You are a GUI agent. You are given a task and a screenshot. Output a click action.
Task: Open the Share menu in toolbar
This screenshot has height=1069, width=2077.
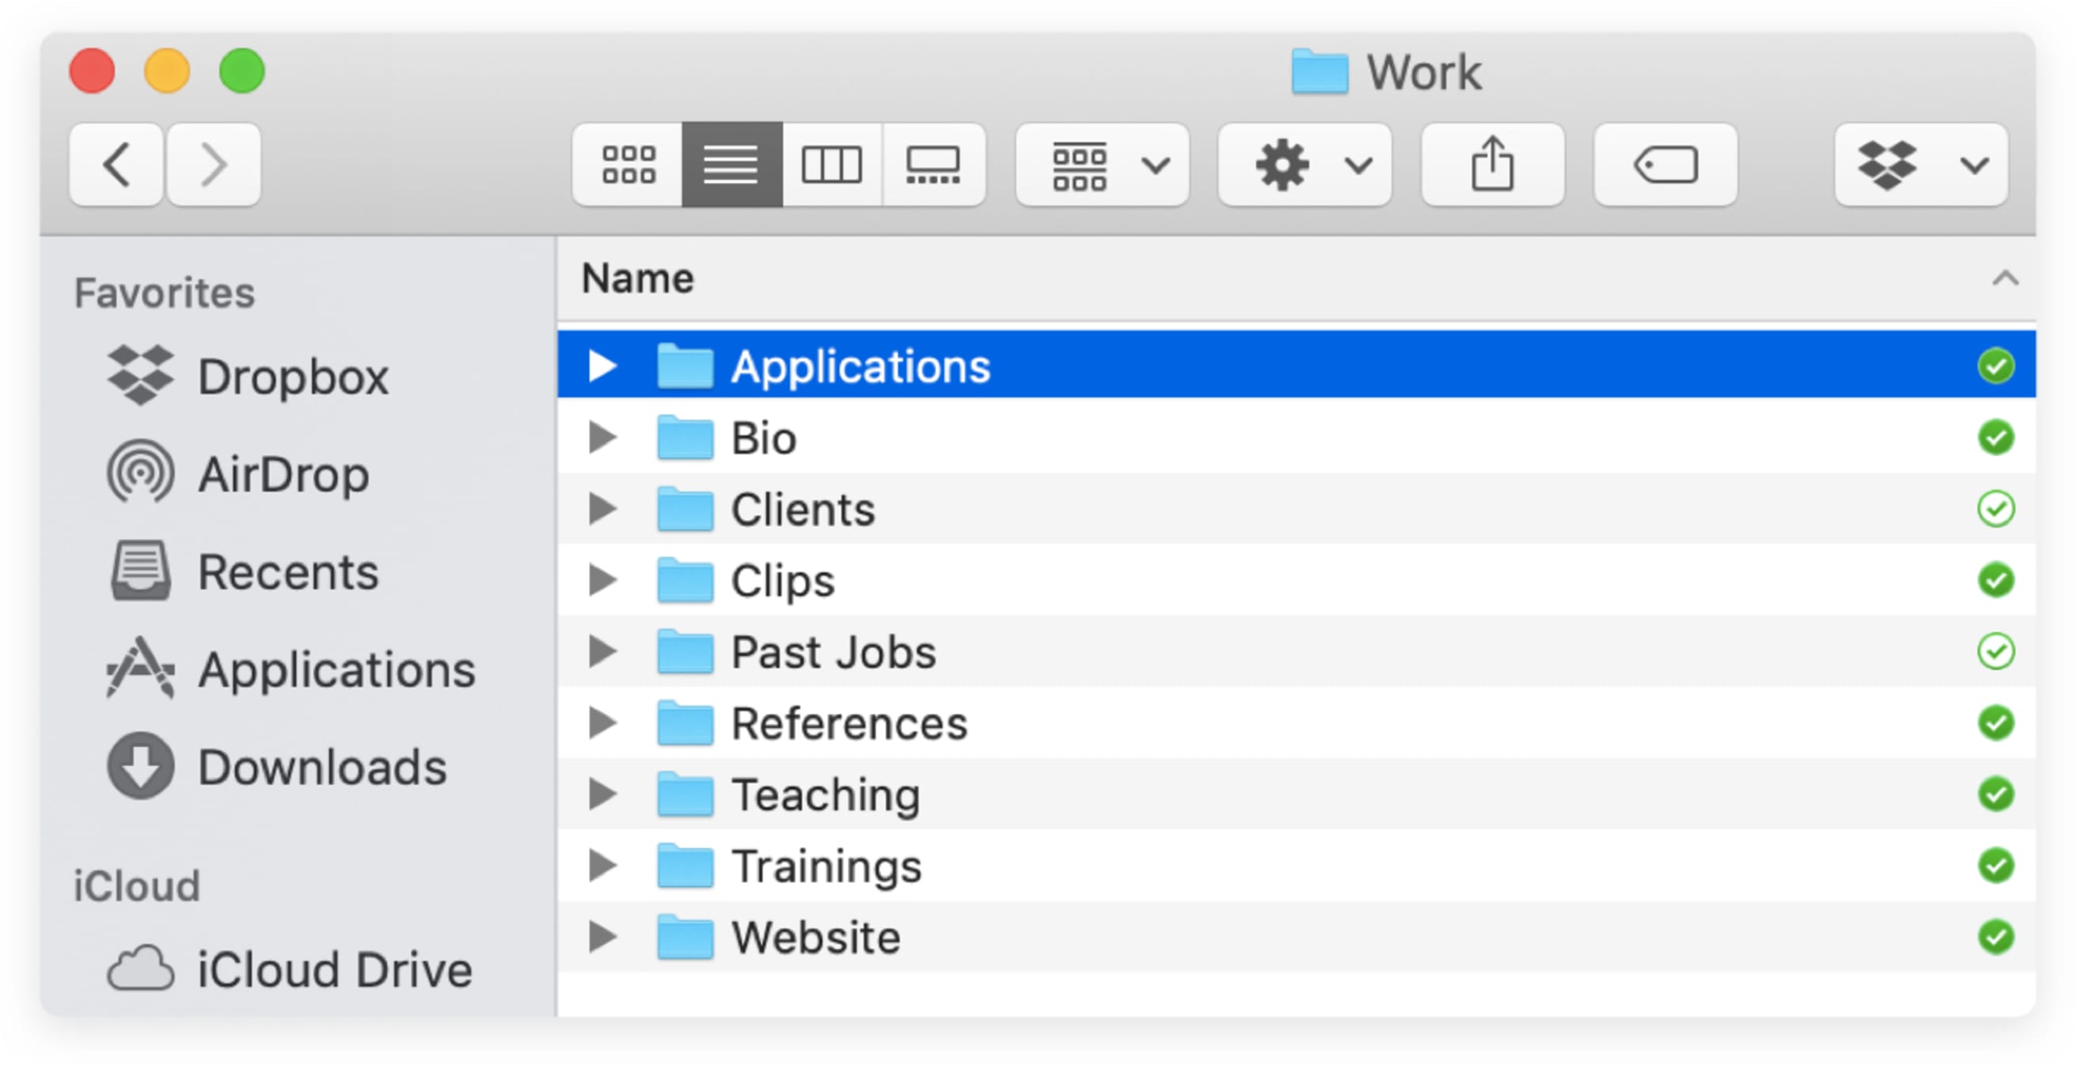[x=1492, y=165]
